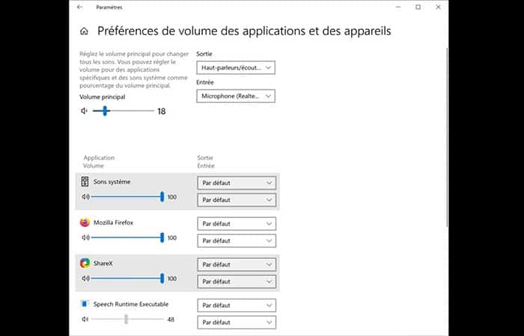Viewport: 524px width, 336px height.
Task: Expand Mozilla Firefox input Par défaut dropdown
Action: pyautogui.click(x=237, y=240)
